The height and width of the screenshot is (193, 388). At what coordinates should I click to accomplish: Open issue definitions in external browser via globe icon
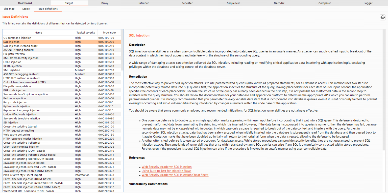coord(382,17)
